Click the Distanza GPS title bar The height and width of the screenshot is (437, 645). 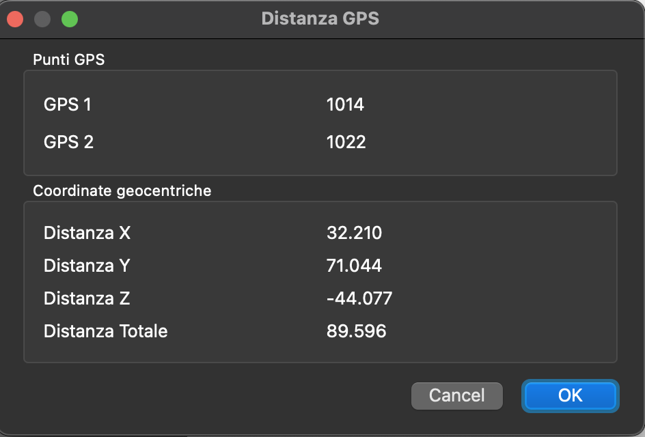(320, 18)
